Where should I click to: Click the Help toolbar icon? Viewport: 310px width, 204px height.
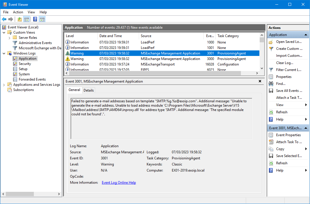pyautogui.click(x=35, y=19)
